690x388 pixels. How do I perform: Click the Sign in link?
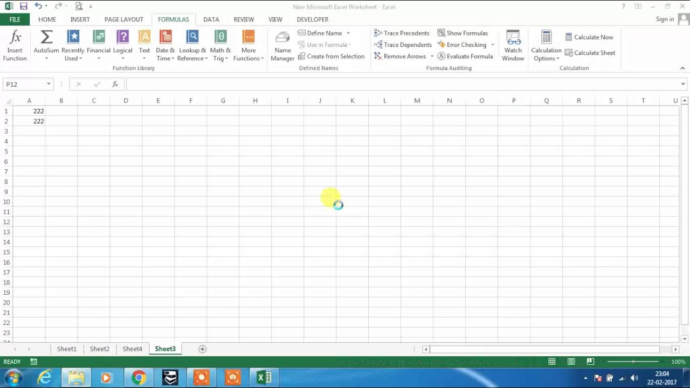pyautogui.click(x=665, y=19)
